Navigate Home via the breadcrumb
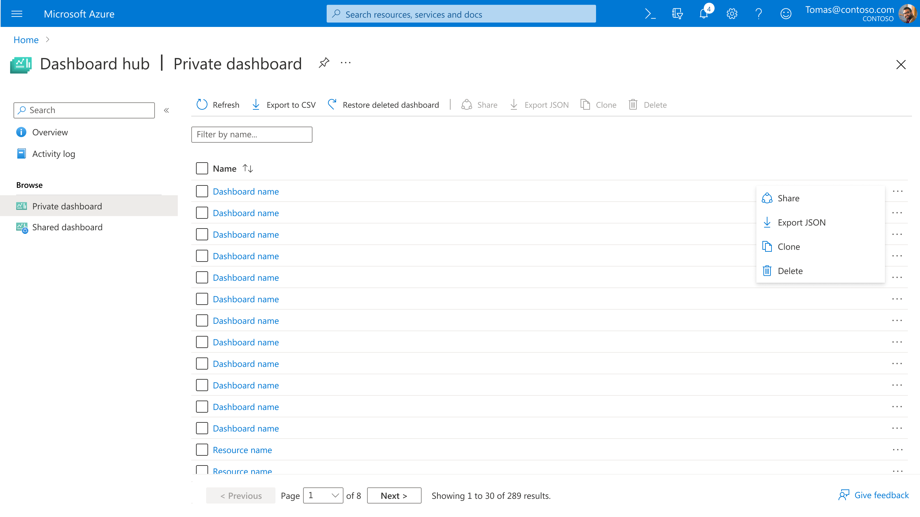The image size is (920, 517). [x=26, y=40]
